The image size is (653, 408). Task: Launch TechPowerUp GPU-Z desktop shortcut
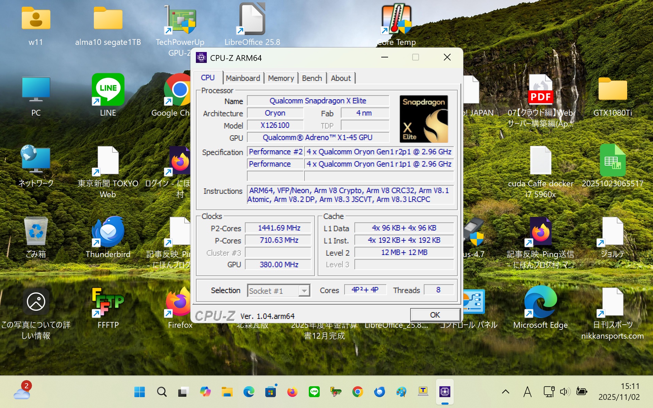(x=180, y=31)
